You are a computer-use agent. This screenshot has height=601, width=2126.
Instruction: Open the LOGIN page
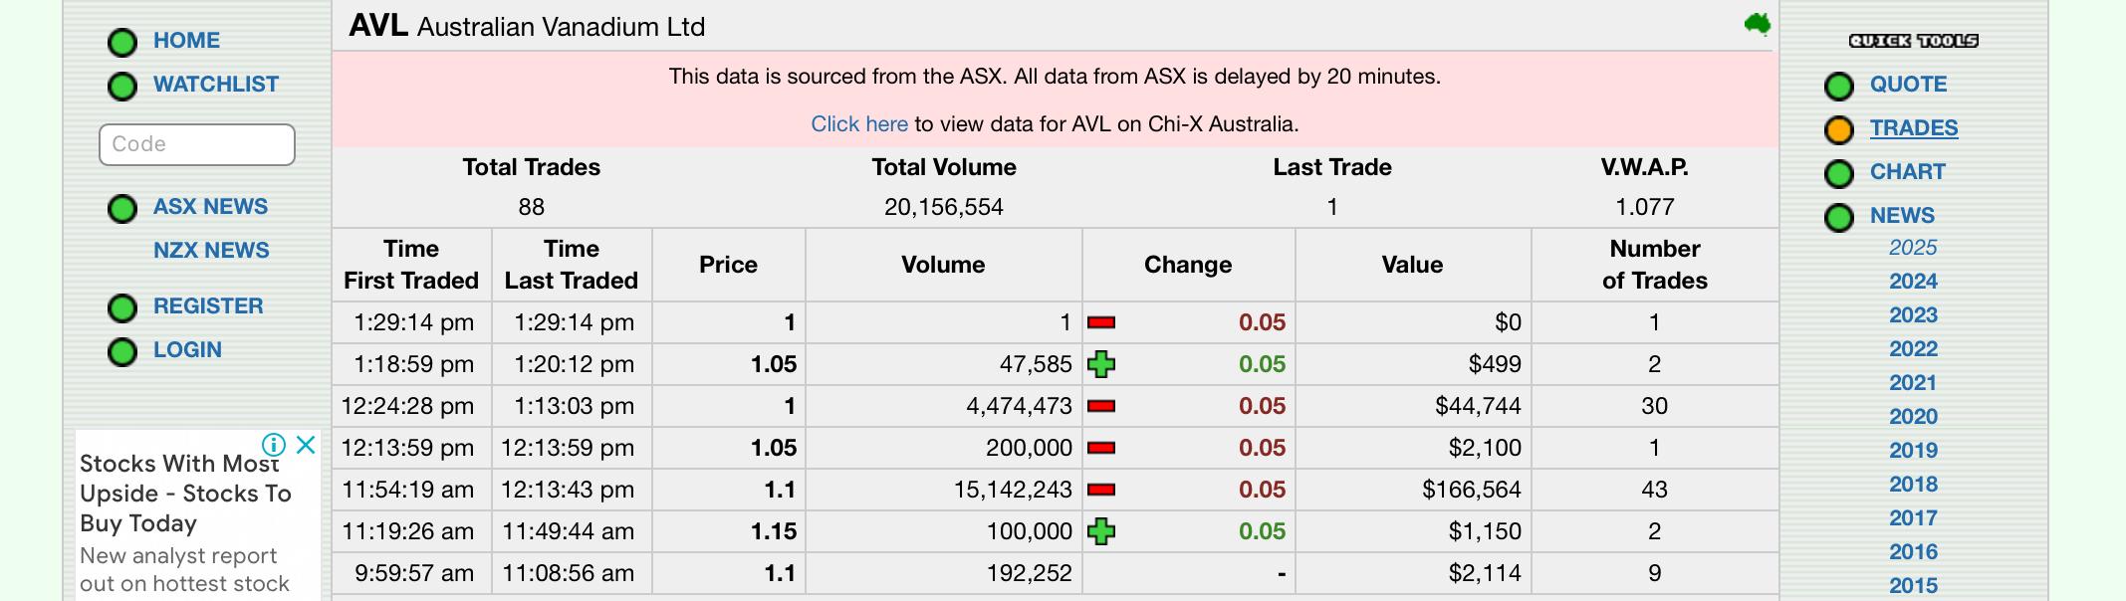tap(187, 350)
